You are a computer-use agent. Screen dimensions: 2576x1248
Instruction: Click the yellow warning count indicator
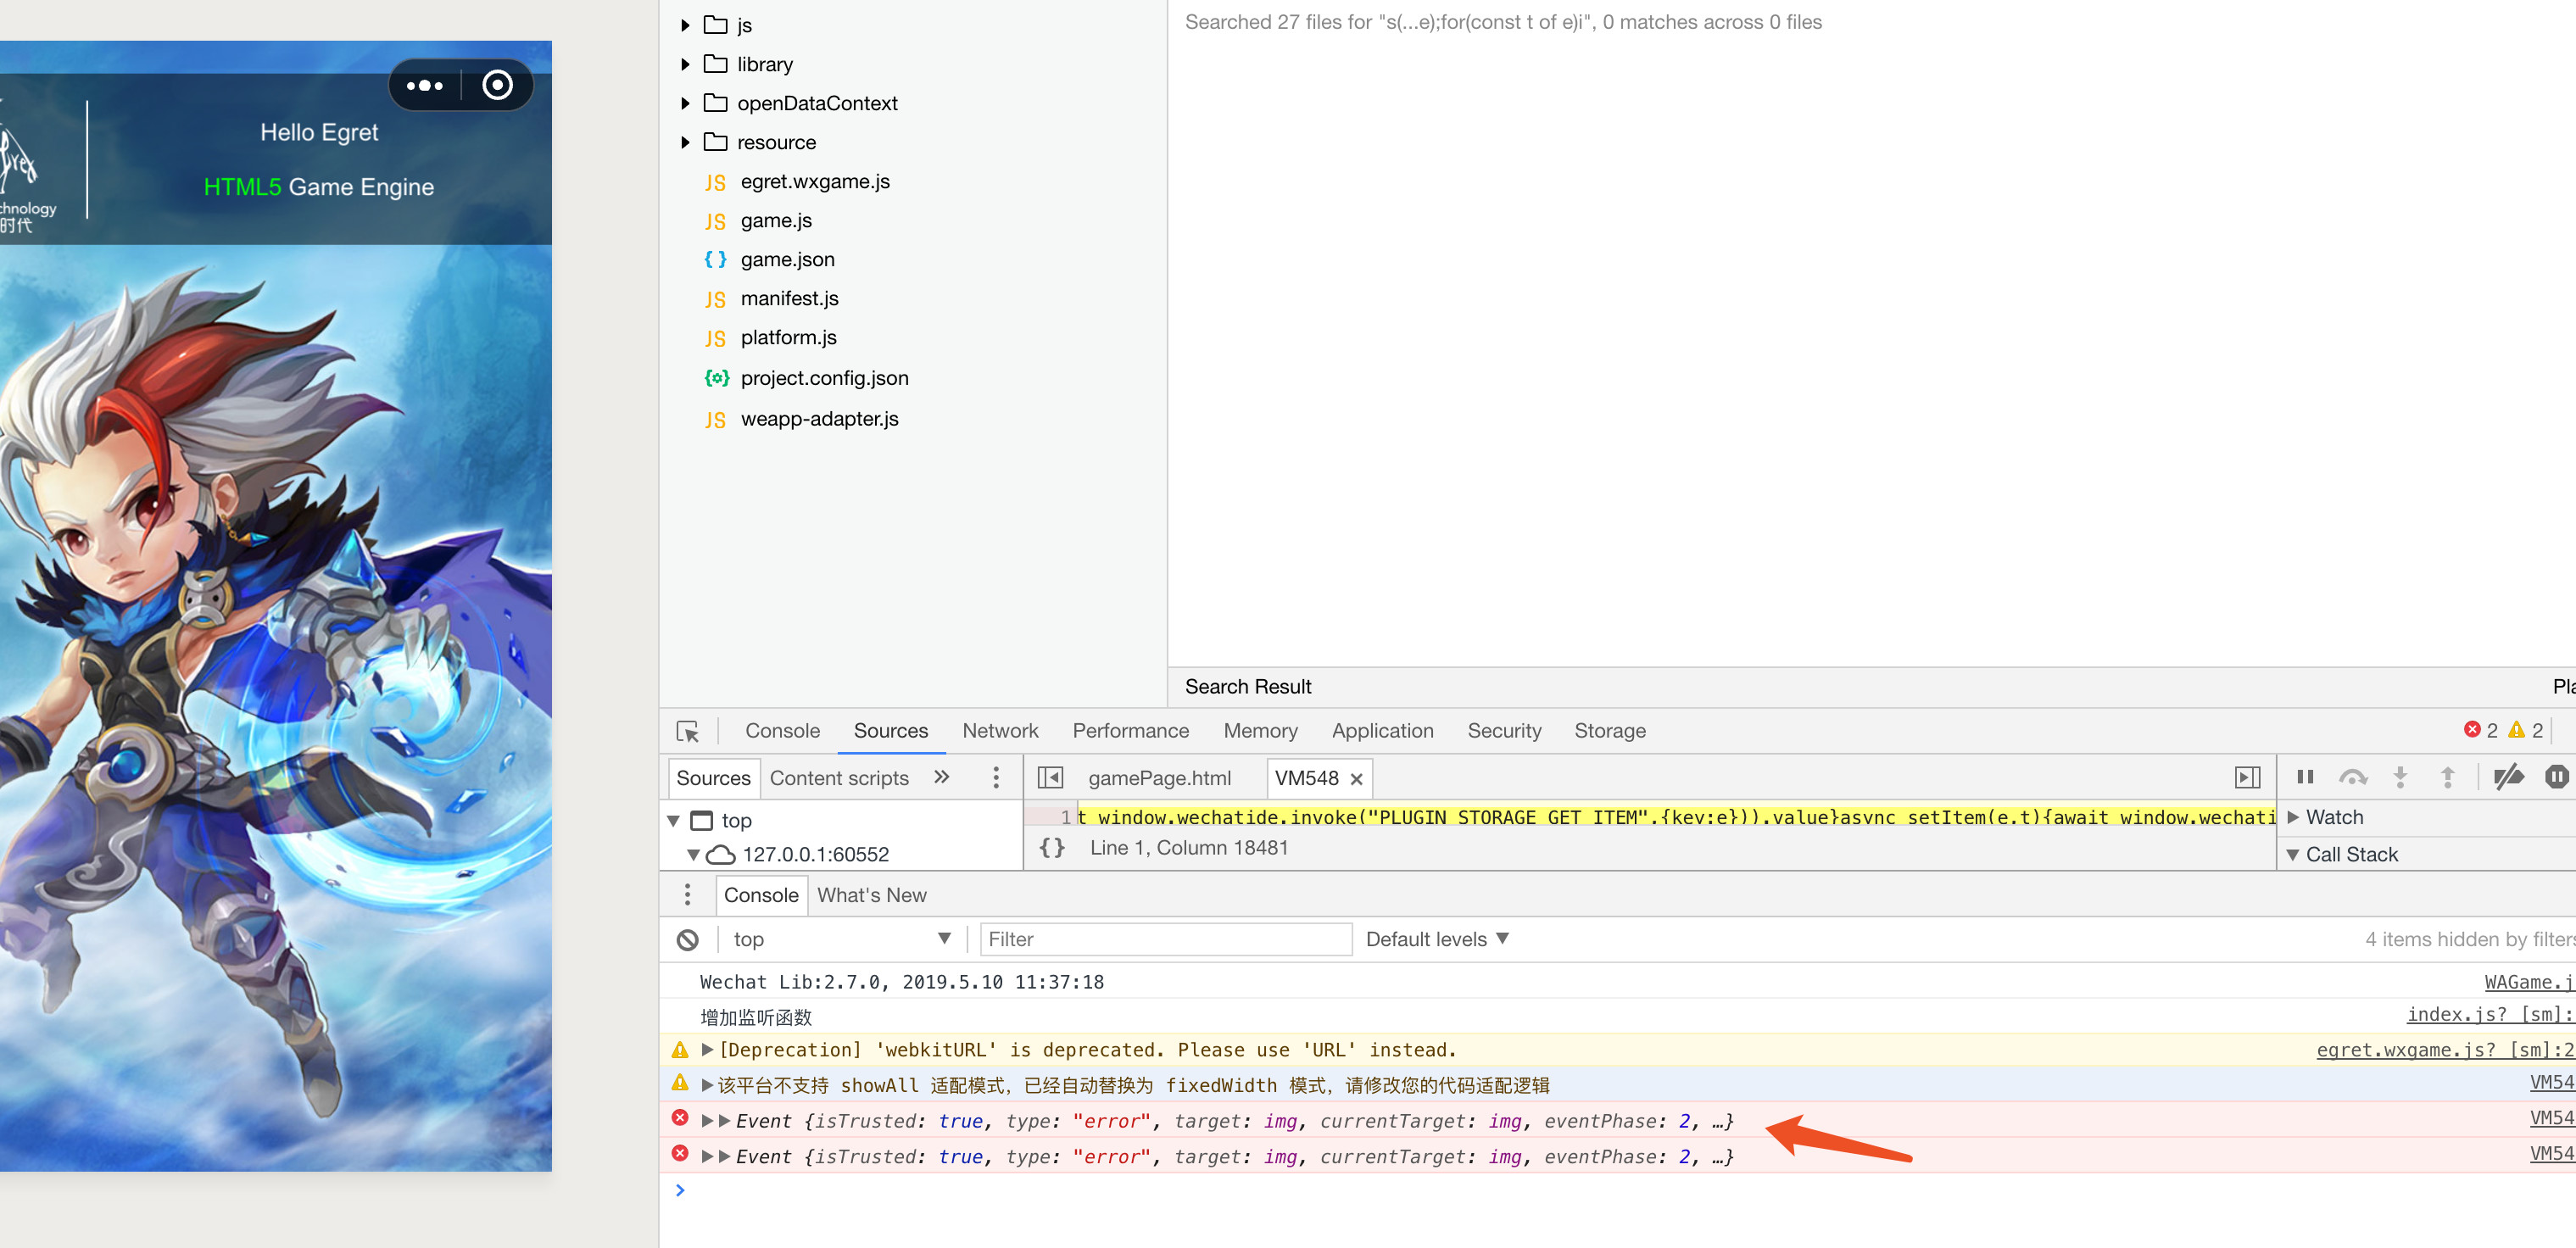pyautogui.click(x=2525, y=731)
